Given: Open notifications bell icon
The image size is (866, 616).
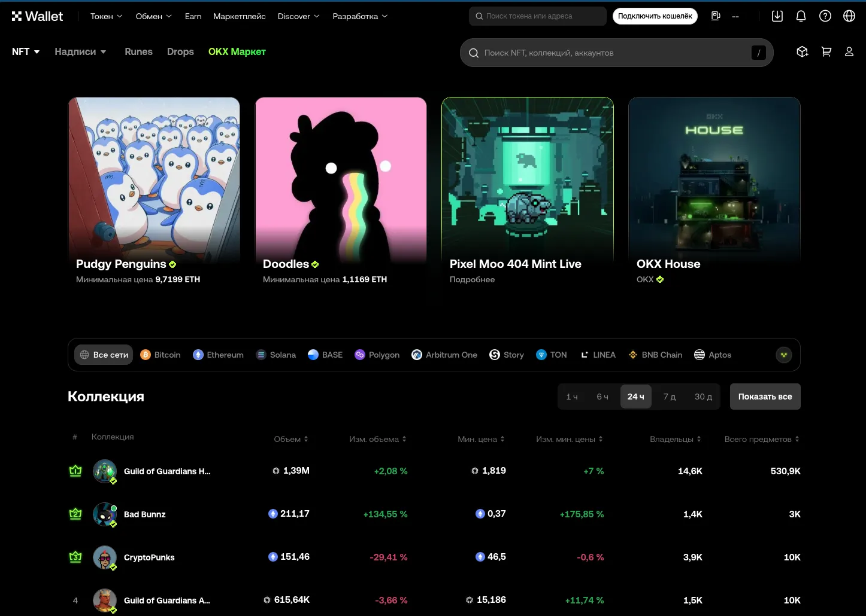Looking at the screenshot, I should click(x=801, y=16).
